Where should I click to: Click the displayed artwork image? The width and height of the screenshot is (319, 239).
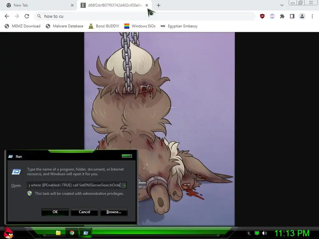[x=159, y=129]
